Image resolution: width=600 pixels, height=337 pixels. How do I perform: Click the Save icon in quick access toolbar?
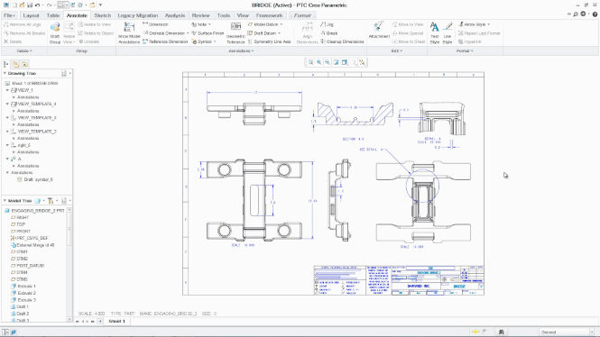click(x=30, y=5)
